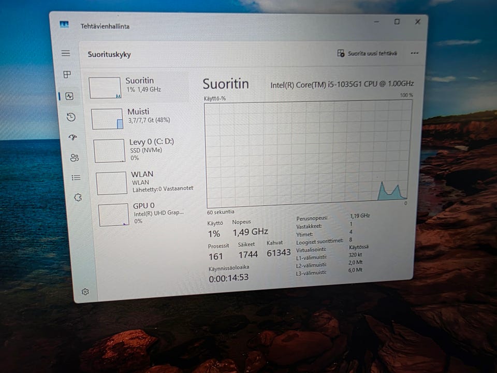497x373 pixels.
Task: Open Task Manager settings gear icon
Action: tap(85, 292)
